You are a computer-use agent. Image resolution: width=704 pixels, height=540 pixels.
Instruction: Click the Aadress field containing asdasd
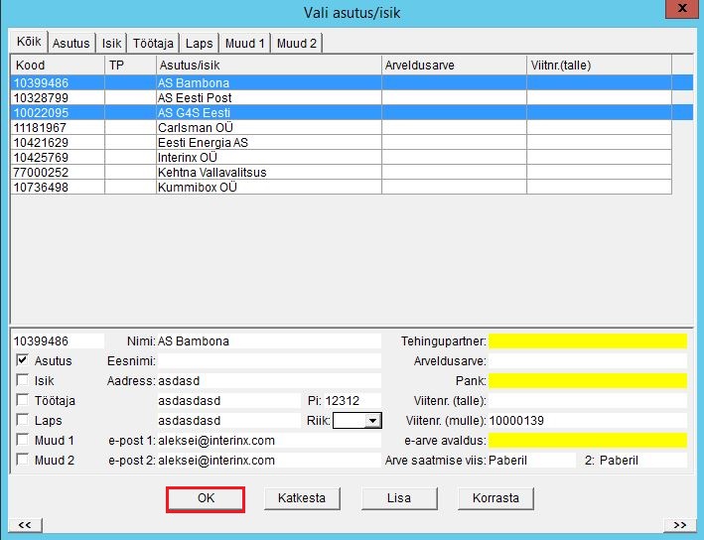[268, 380]
